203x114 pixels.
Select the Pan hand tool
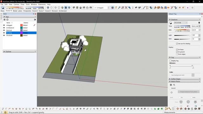pos(116,8)
